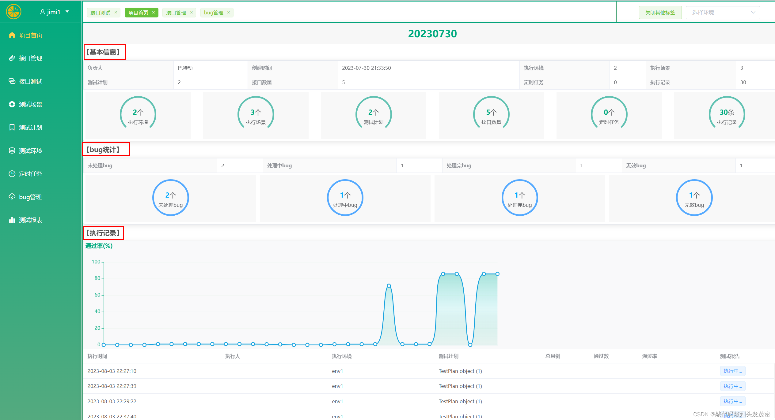Close the 项目首页 tab
This screenshot has height=420, width=775.
point(154,12)
